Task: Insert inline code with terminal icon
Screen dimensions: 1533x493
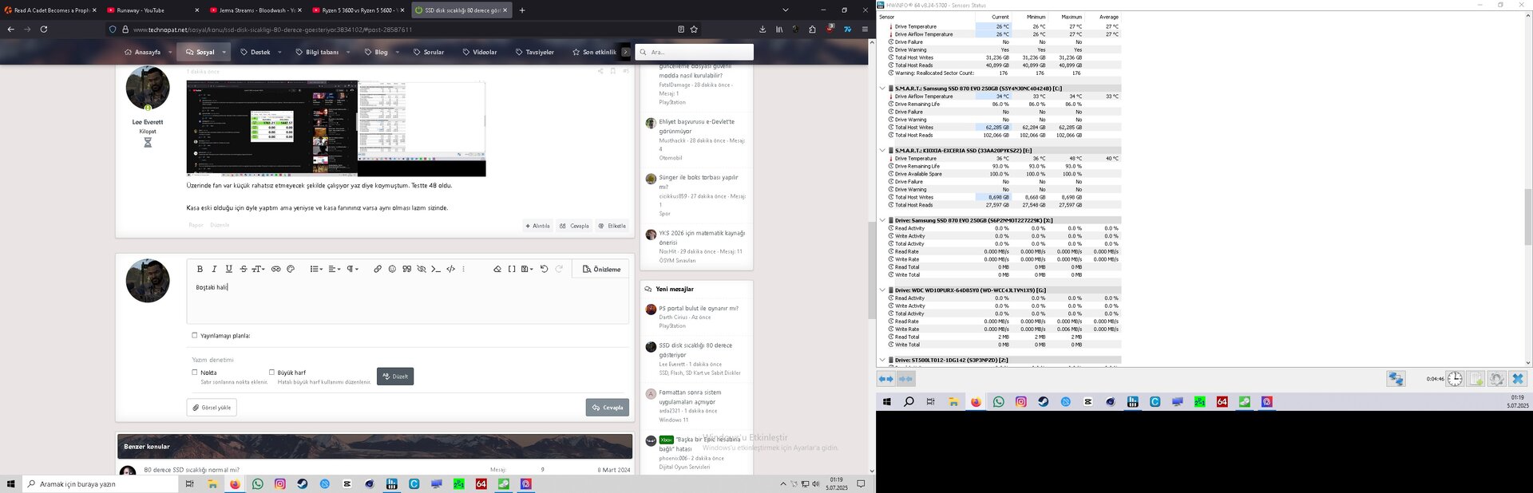Action: [x=436, y=269]
